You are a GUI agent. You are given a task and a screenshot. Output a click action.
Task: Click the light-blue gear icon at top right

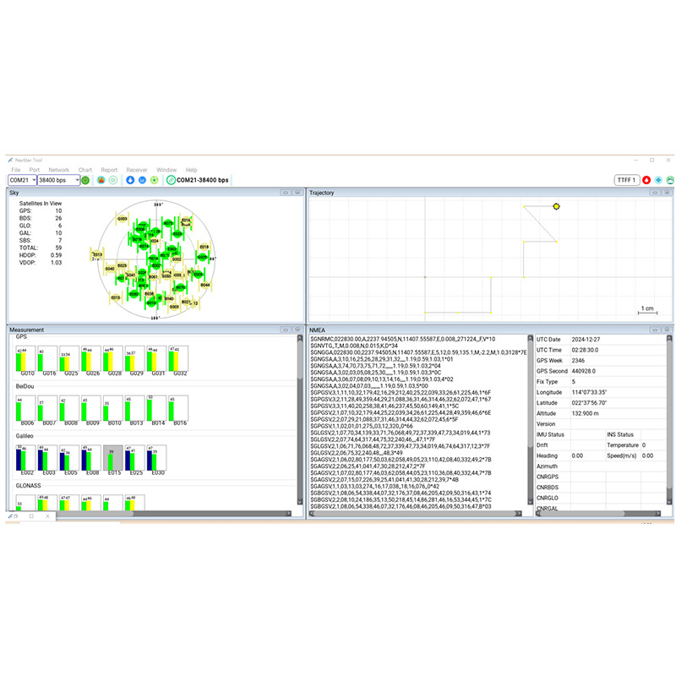[x=658, y=180]
